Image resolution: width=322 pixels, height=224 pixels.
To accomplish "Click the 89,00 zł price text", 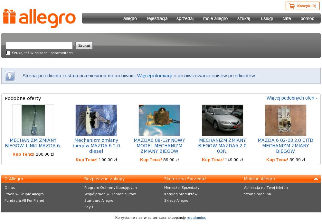I will [171, 160].
